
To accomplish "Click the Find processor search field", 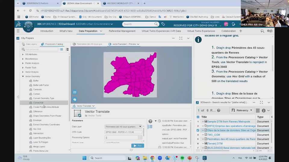I will point(40,49).
